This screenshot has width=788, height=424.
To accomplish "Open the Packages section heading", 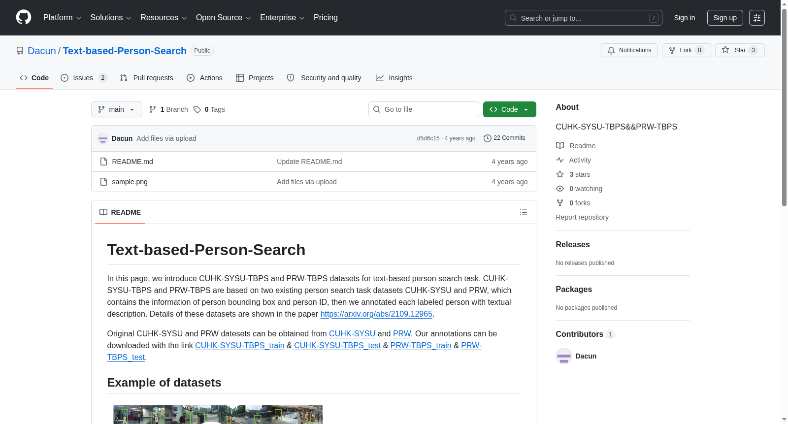I will coord(574,289).
